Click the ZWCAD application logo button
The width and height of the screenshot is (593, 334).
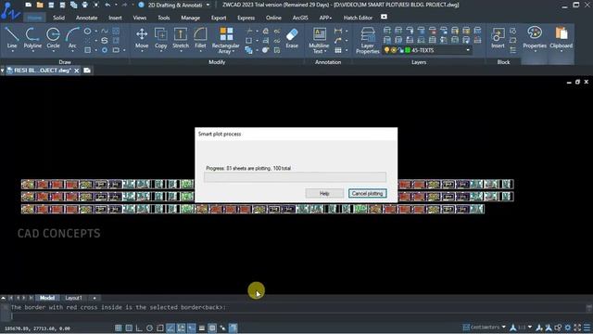[10, 10]
